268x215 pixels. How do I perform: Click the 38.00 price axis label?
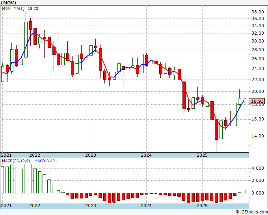[x=258, y=12]
